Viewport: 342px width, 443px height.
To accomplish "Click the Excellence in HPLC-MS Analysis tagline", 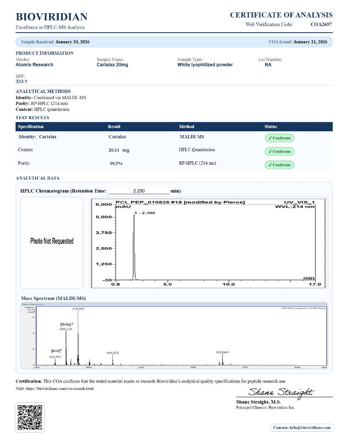I will pos(50,27).
